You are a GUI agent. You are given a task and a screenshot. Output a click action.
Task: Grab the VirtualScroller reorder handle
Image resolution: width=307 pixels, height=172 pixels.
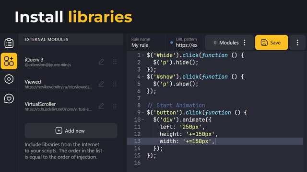pyautogui.click(x=115, y=106)
